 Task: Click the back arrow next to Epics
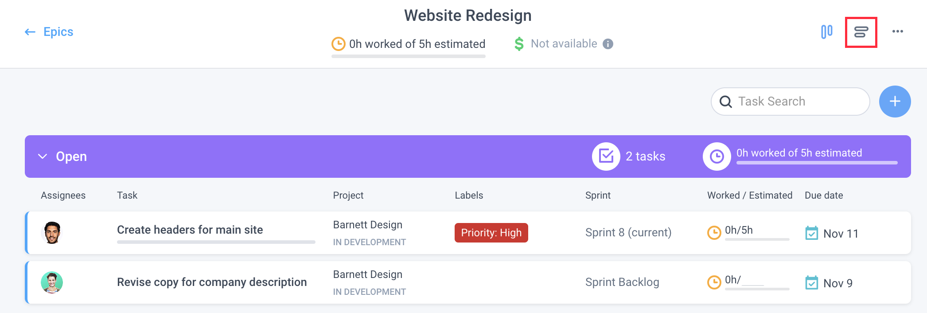(30, 32)
